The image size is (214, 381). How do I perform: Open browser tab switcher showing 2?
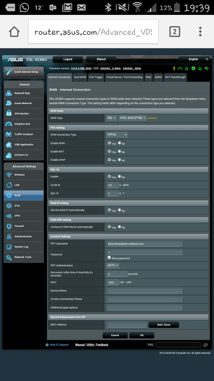pyautogui.click(x=175, y=32)
